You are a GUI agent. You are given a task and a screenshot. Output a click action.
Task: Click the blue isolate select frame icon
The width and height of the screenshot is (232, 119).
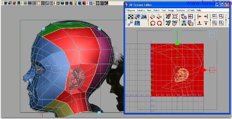pyautogui.click(x=91, y=3)
